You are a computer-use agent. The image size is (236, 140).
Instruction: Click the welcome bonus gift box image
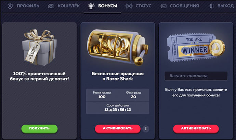click(x=39, y=47)
